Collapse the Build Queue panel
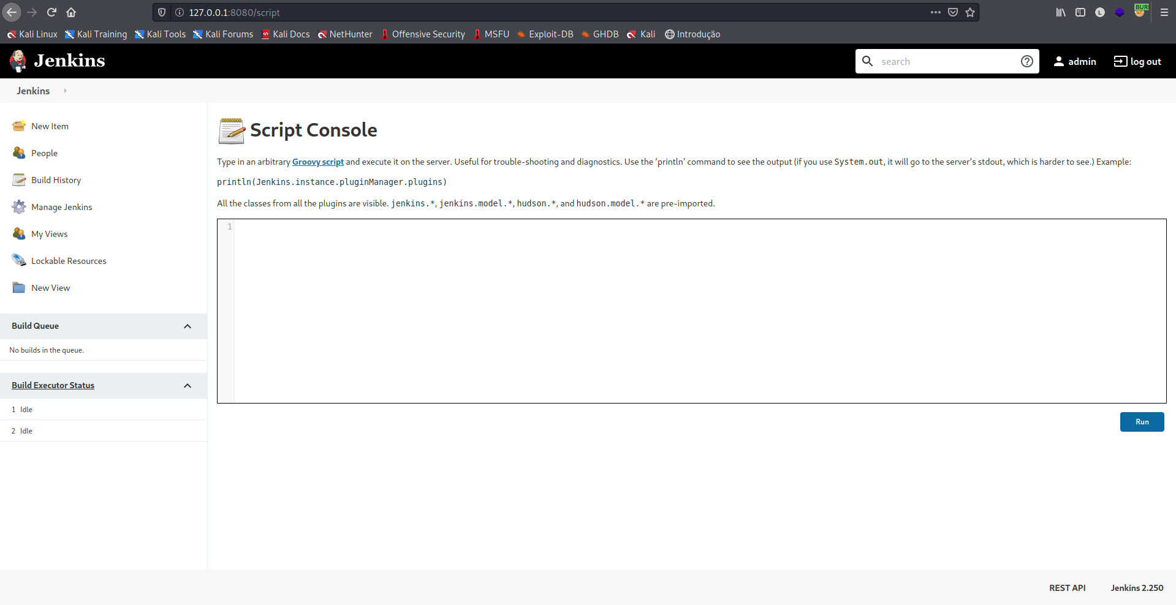 coord(188,326)
